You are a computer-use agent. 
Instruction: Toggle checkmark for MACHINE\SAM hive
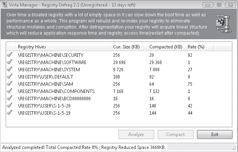tap(10, 84)
